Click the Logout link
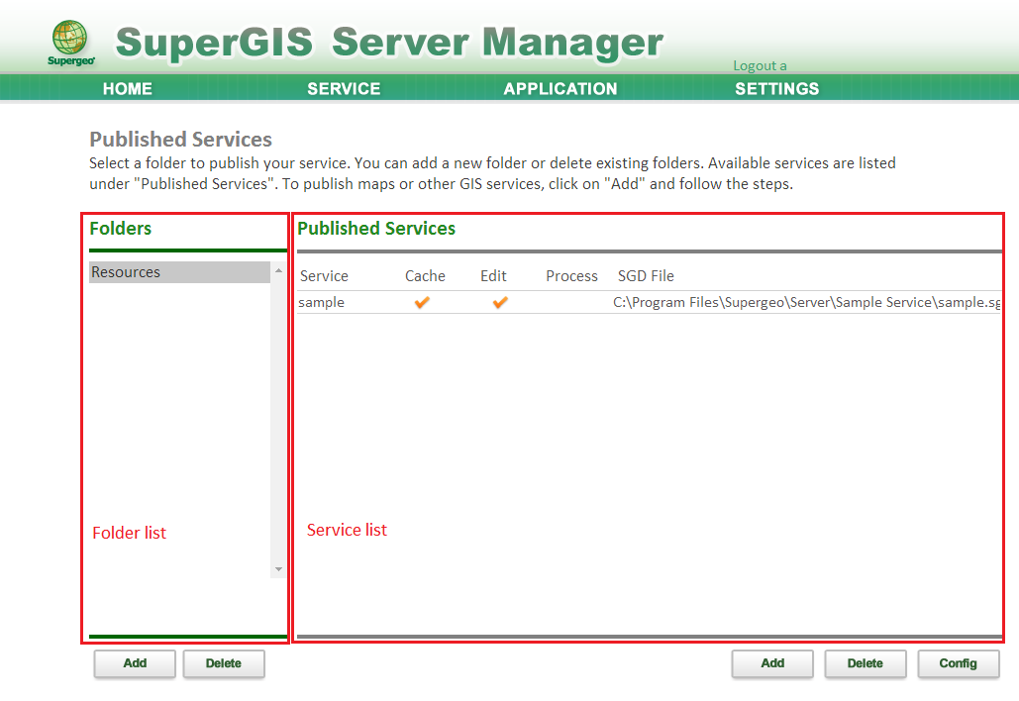Viewport: 1019px width, 701px height. coord(759,65)
